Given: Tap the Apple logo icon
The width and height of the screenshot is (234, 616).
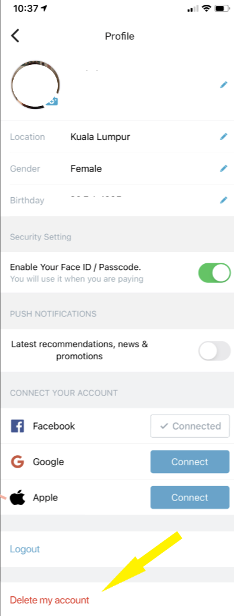Looking at the screenshot, I should [x=17, y=497].
